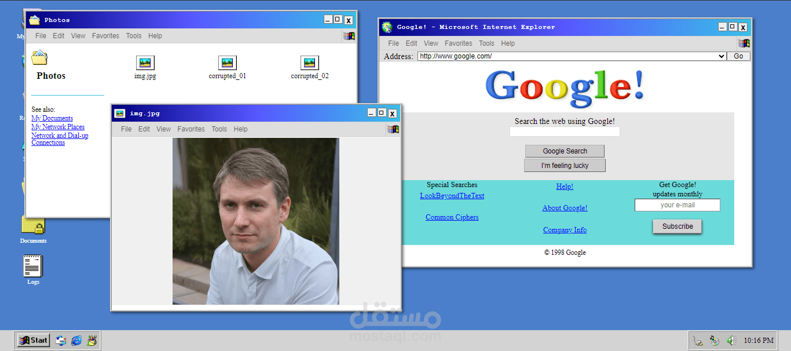Launch Internet Explorer from quick launch
This screenshot has height=351, width=791.
(x=76, y=341)
